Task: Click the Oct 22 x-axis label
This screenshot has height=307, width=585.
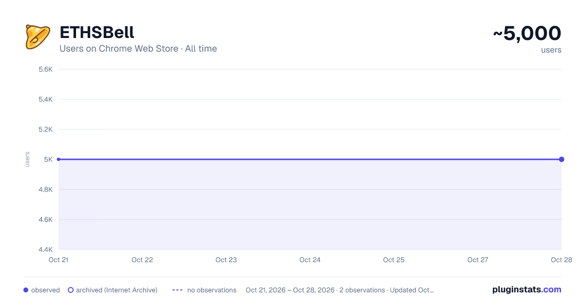Action: point(142,260)
